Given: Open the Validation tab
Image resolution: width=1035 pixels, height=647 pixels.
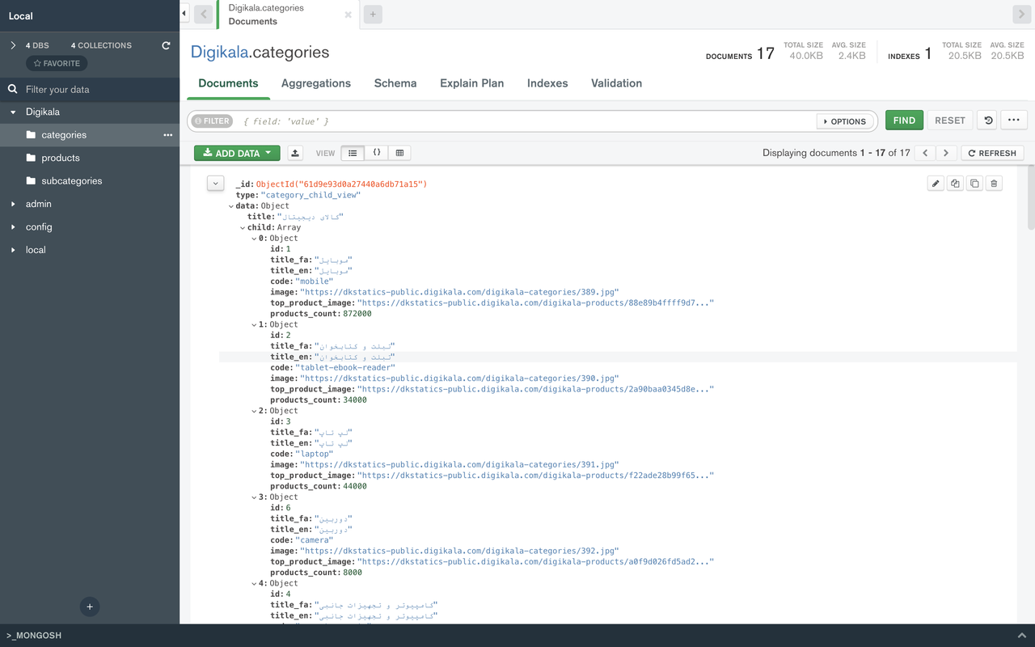Looking at the screenshot, I should (x=617, y=83).
